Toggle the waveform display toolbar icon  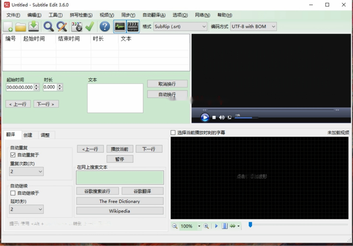click(120, 27)
